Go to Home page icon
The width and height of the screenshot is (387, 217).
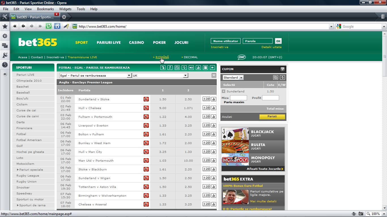57,26
